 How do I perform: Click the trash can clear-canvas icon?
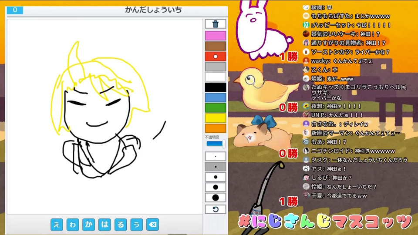pos(216,24)
